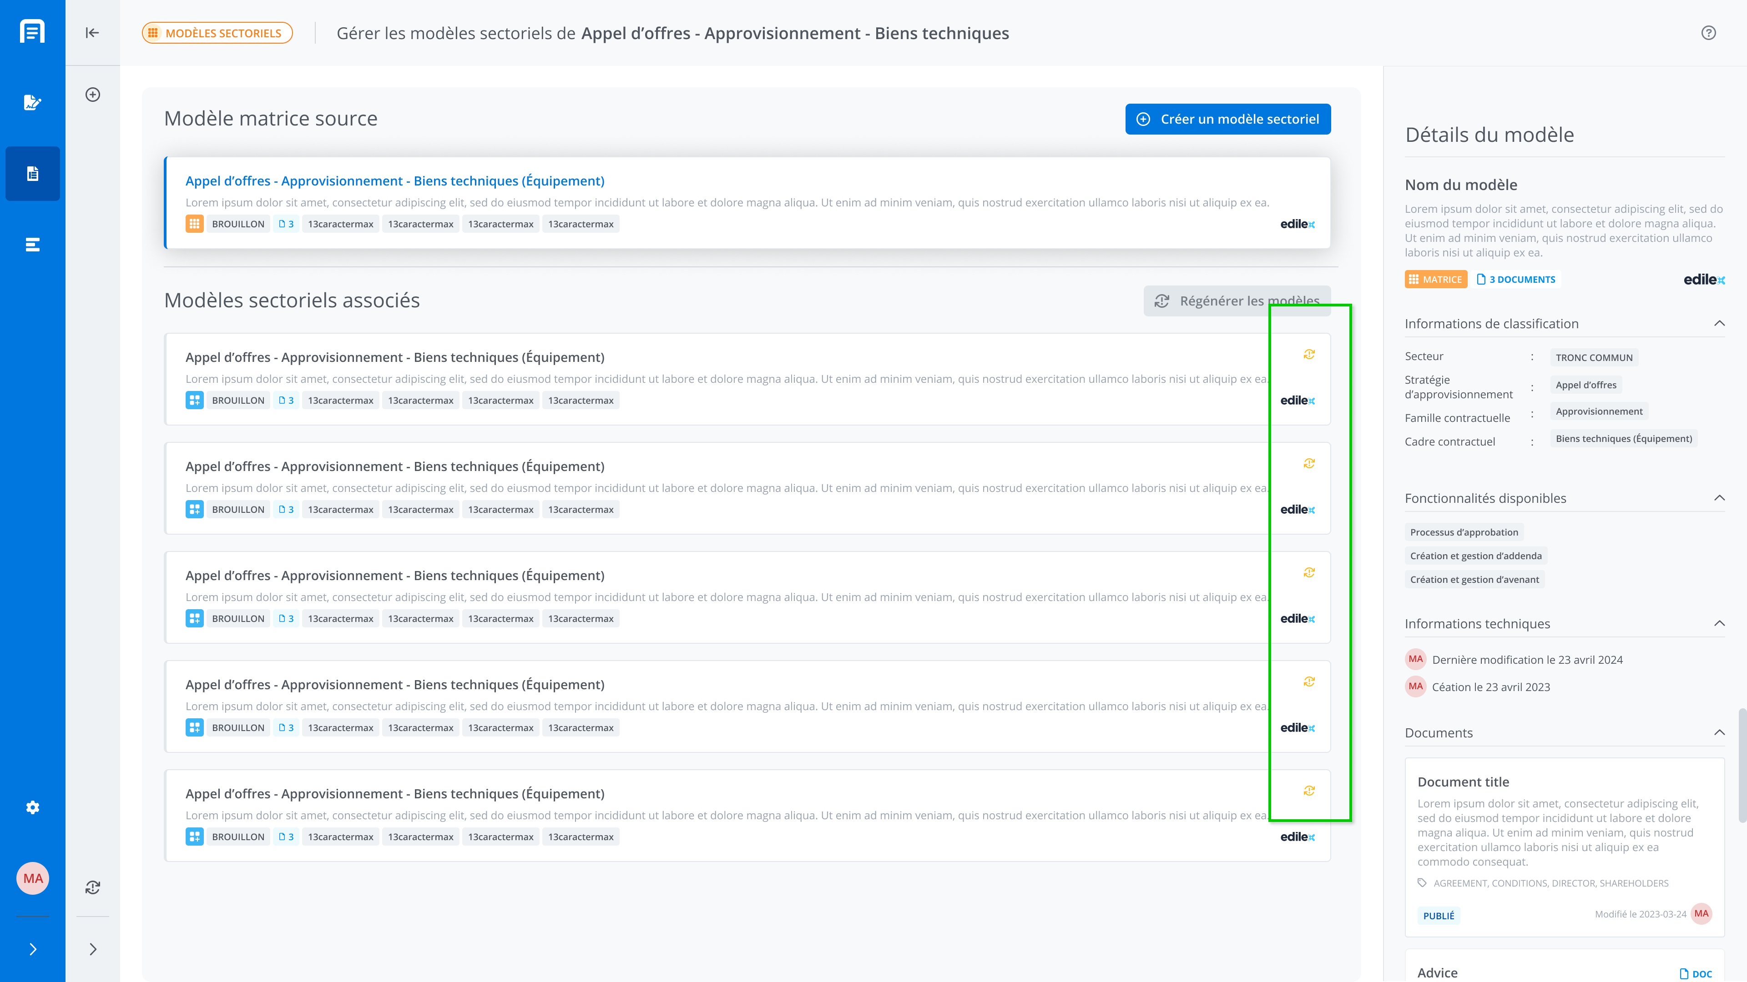This screenshot has width=1747, height=982.
Task: Click the regenerate icon on first sectoral model
Action: [x=1309, y=355]
